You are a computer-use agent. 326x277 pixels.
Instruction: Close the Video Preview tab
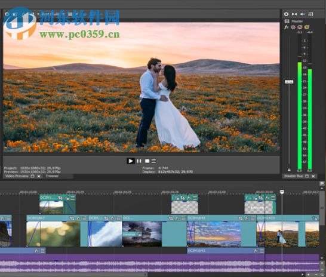[39, 176]
